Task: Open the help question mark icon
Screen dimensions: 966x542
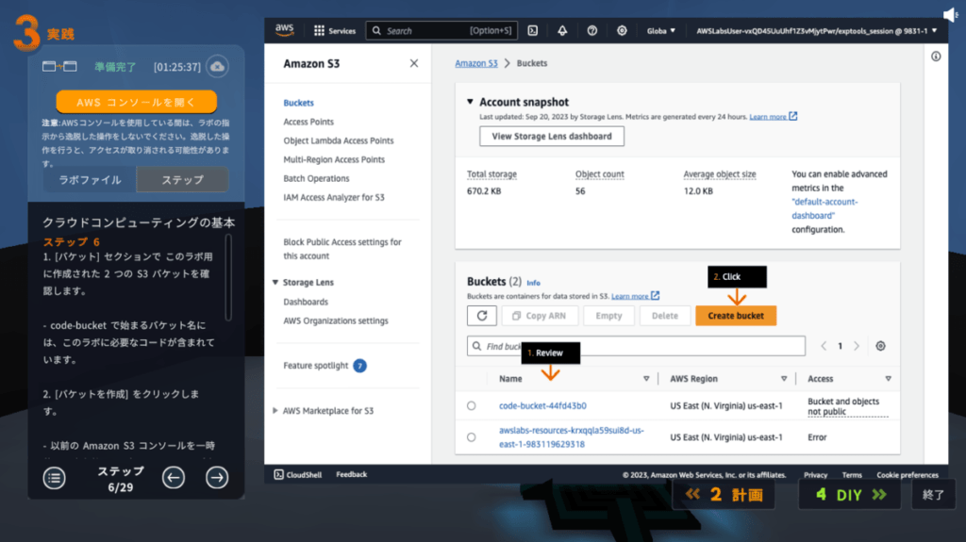Action: pos(592,31)
